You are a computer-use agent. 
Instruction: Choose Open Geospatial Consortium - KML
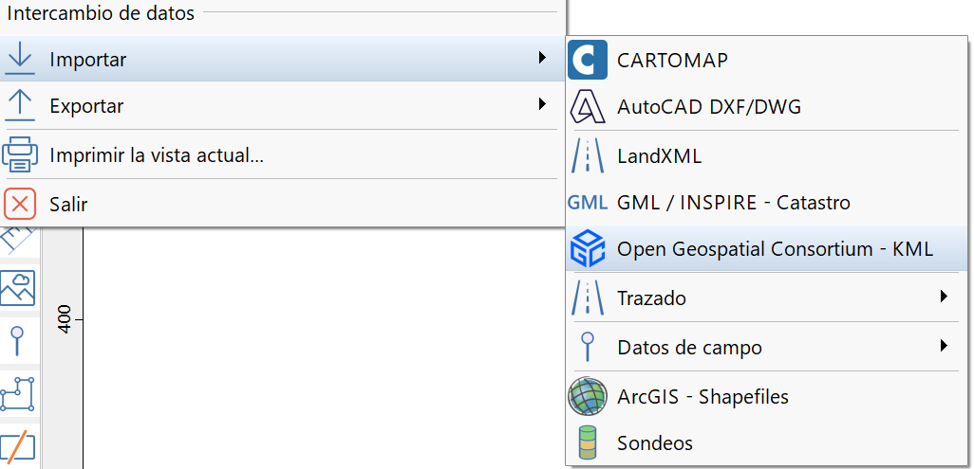point(767,249)
